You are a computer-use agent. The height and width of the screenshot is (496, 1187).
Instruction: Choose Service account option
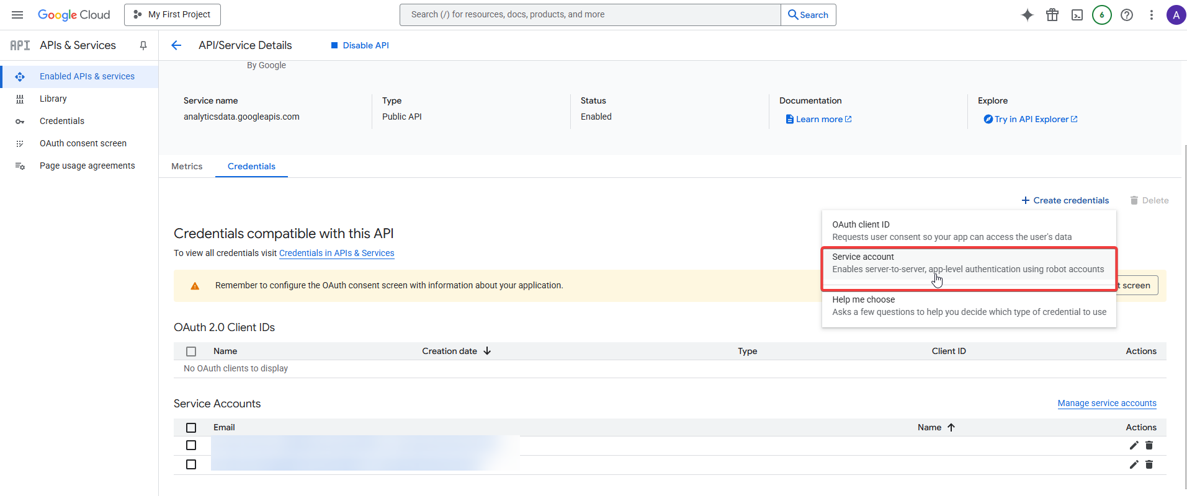969,263
